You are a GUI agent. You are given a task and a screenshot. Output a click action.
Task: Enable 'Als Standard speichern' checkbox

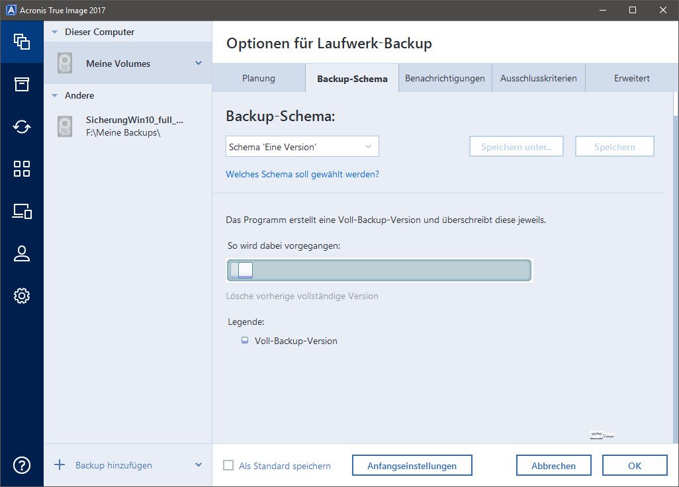(x=228, y=466)
